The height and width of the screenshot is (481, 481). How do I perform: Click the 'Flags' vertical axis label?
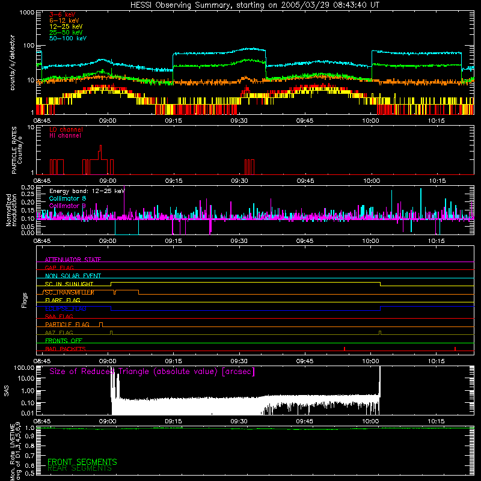point(25,300)
